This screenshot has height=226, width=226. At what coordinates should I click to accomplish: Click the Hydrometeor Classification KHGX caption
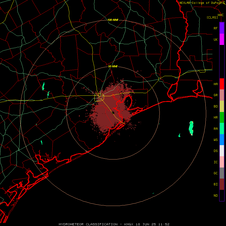pos(114,224)
